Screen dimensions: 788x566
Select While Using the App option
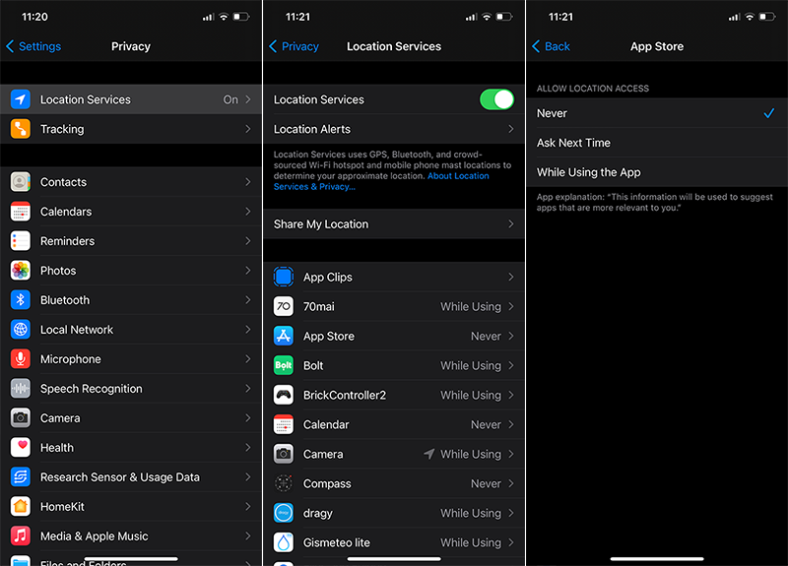tap(657, 172)
